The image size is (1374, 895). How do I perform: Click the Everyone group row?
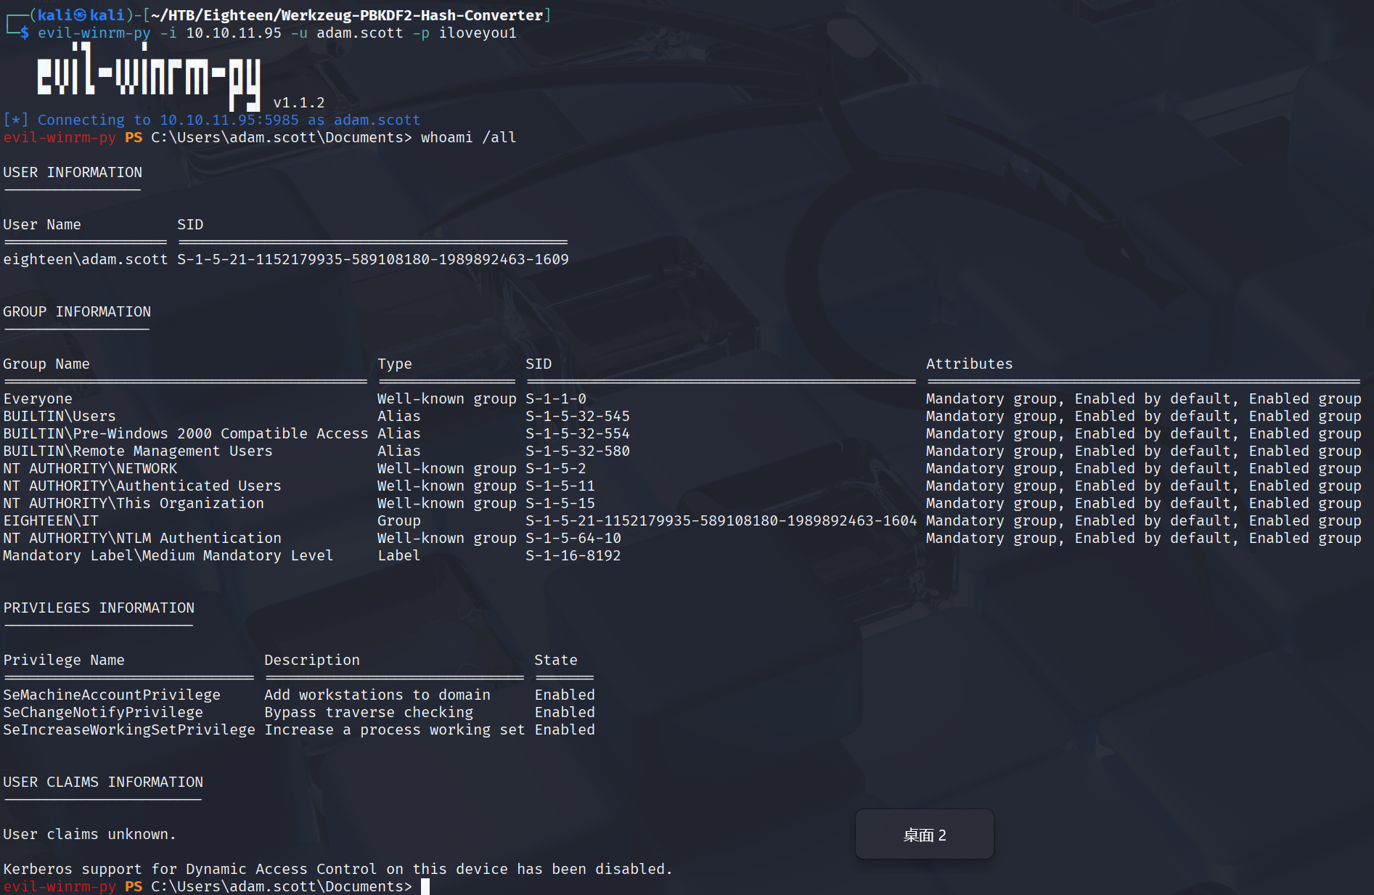point(682,399)
